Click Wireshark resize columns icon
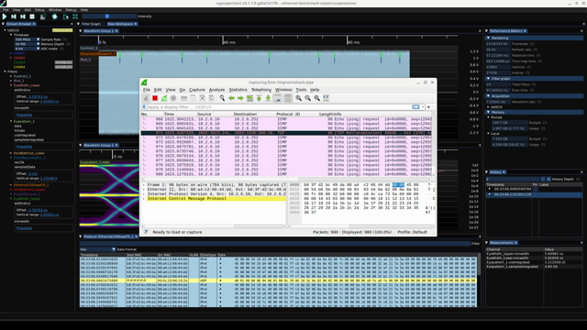The width and height of the screenshot is (587, 330). tap(327, 98)
